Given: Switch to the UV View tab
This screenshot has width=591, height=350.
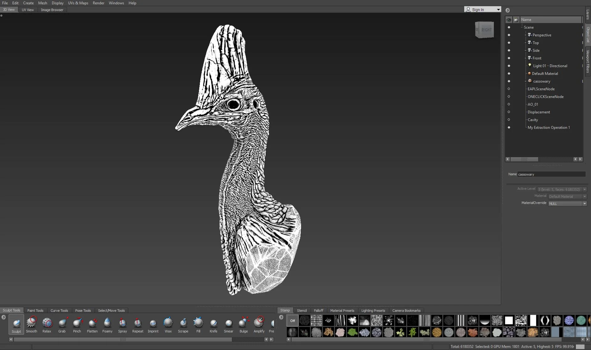Looking at the screenshot, I should 28,10.
